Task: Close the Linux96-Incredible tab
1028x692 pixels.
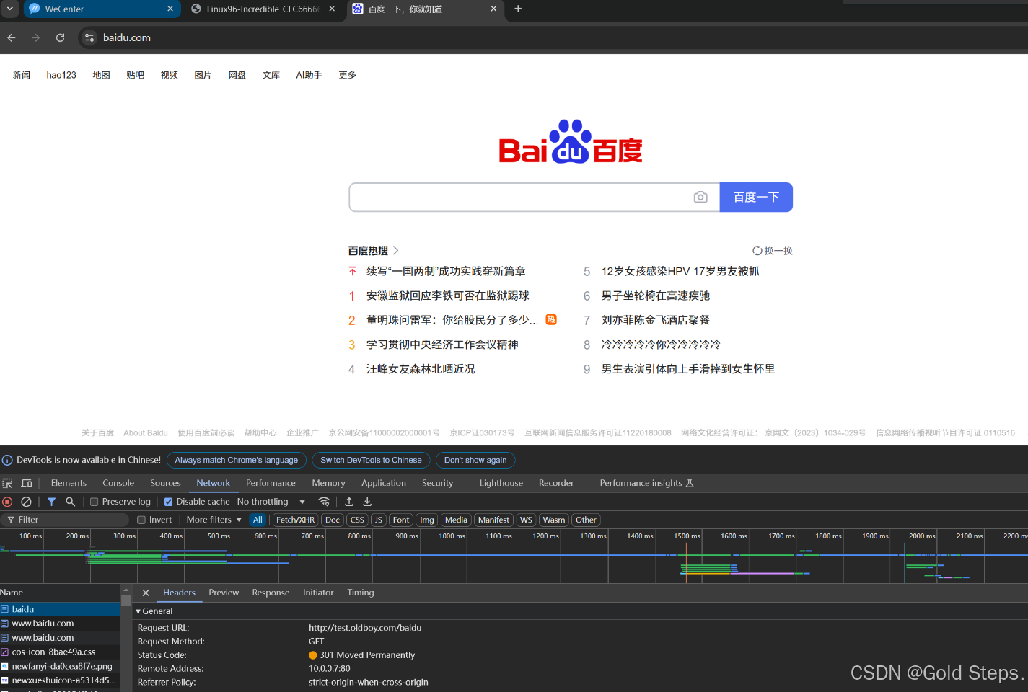Action: (x=332, y=9)
